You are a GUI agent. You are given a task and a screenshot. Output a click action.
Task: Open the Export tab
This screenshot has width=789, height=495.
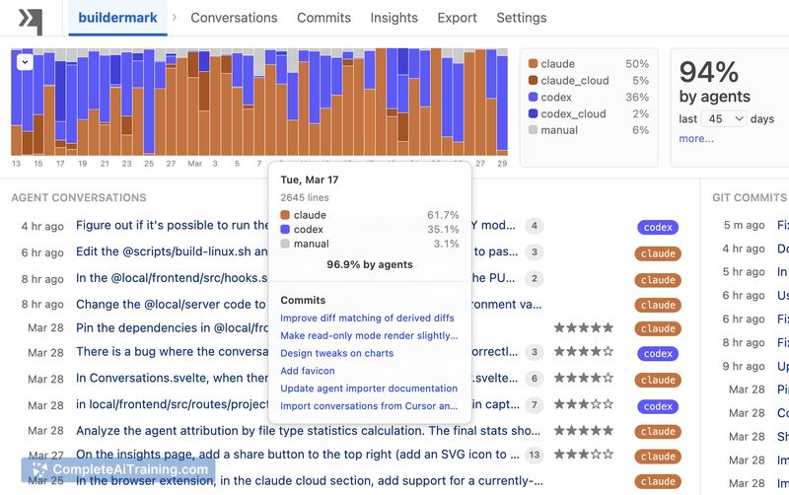coord(457,18)
